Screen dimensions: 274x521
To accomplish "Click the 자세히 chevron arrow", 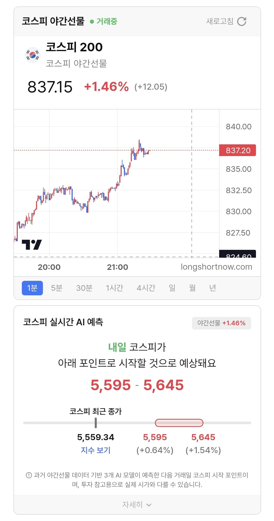I will (x=149, y=505).
